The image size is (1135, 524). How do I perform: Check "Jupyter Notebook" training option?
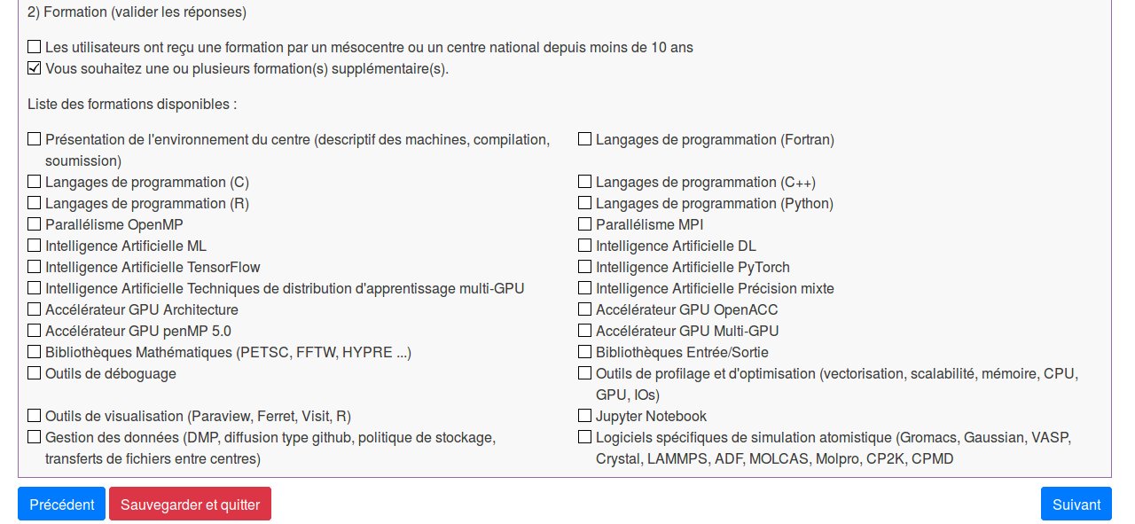[584, 414]
